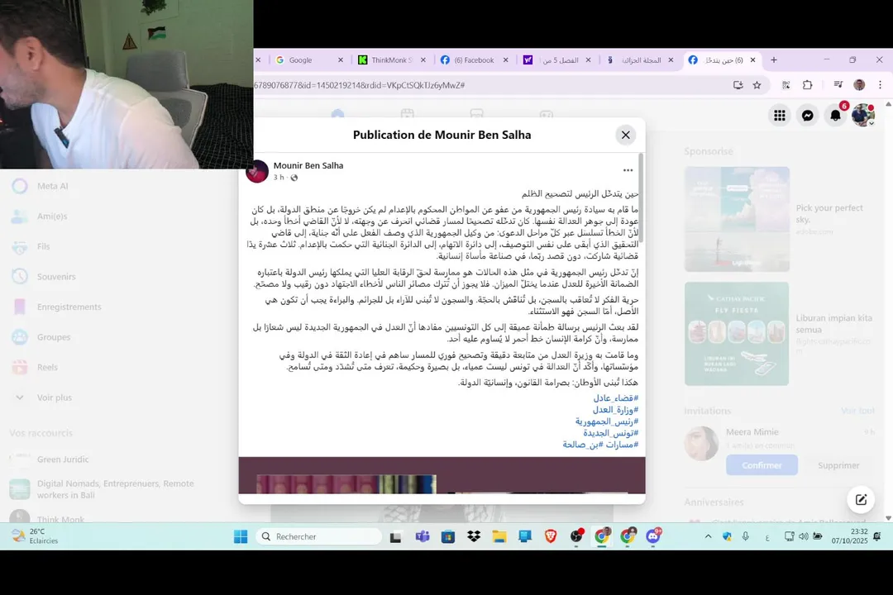
Task: Open Microsoft Store from taskbar
Action: (447, 536)
